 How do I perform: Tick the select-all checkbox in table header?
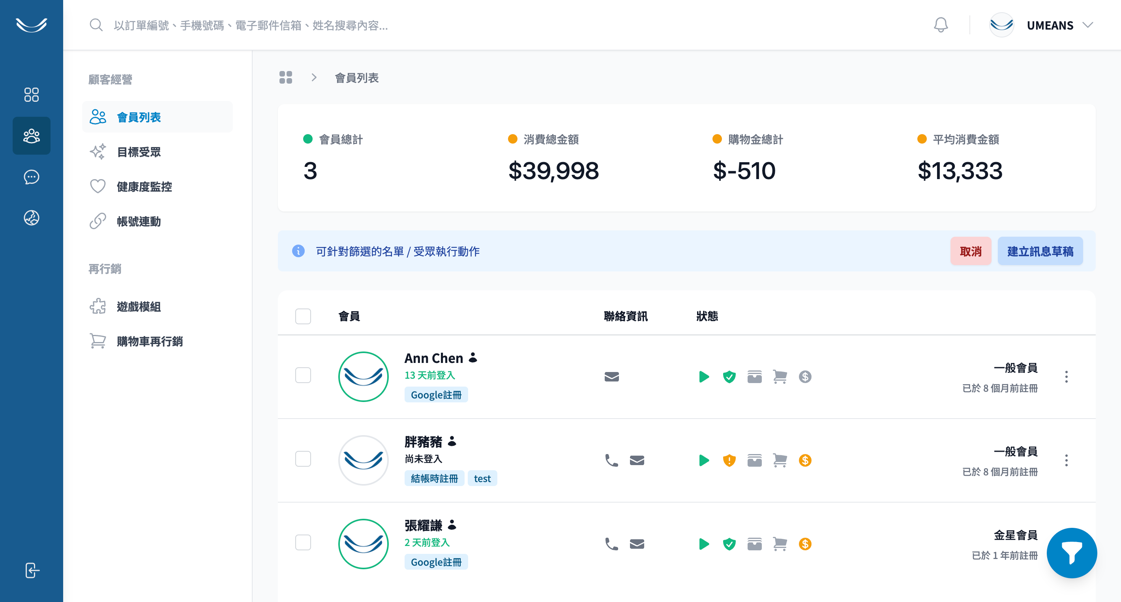(303, 316)
